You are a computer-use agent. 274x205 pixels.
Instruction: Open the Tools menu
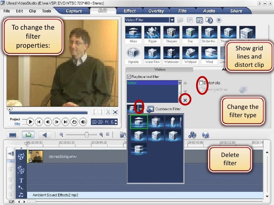(x=47, y=11)
